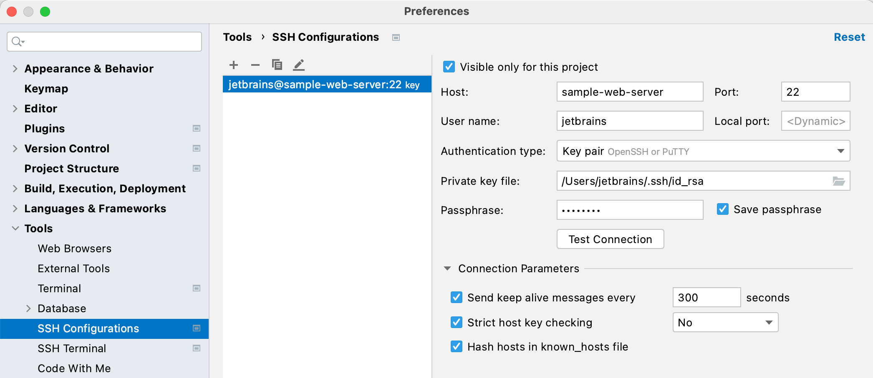Rename the configuration using the pencil icon

[x=299, y=65]
